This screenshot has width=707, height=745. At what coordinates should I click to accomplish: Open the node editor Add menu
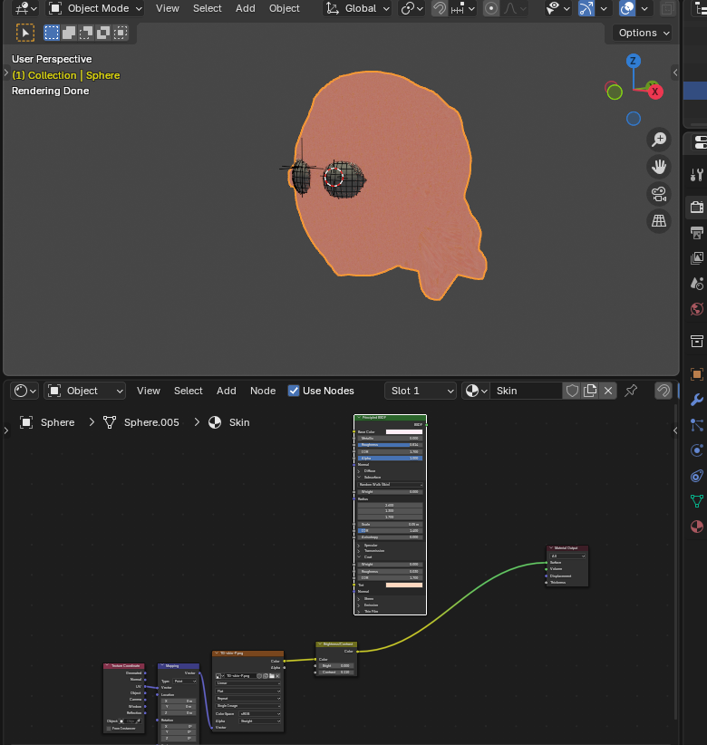point(227,391)
